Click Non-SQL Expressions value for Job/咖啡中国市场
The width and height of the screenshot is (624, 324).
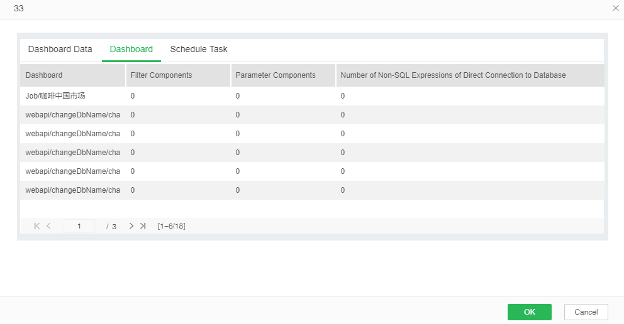(x=343, y=96)
